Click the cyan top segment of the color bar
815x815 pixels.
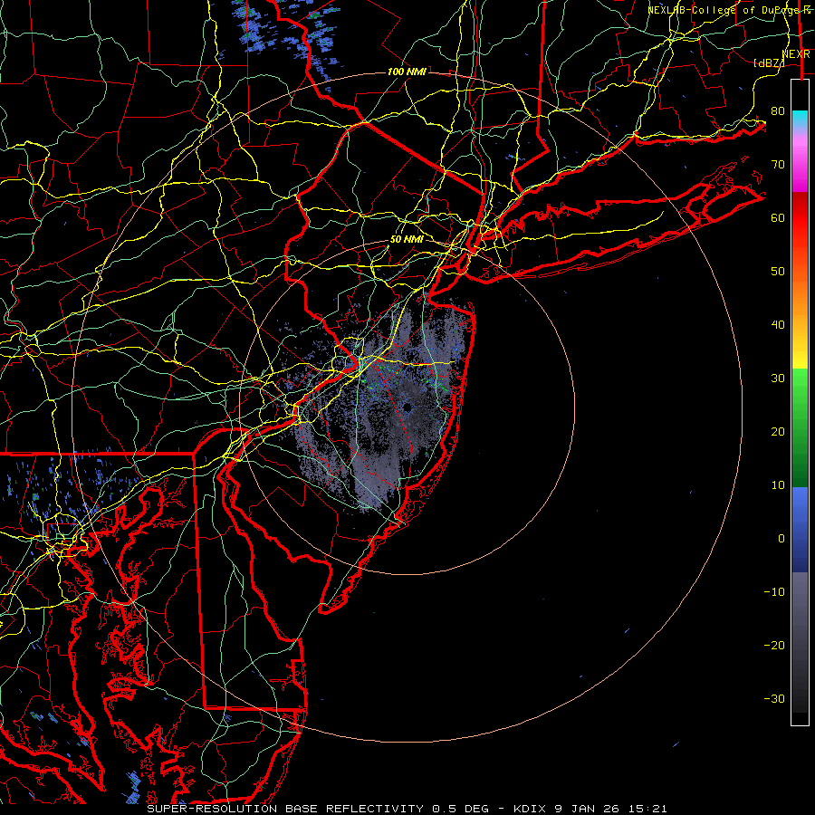pyautogui.click(x=800, y=117)
